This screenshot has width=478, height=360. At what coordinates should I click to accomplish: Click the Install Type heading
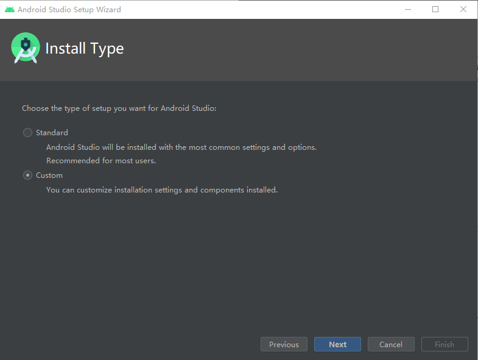[x=85, y=49]
